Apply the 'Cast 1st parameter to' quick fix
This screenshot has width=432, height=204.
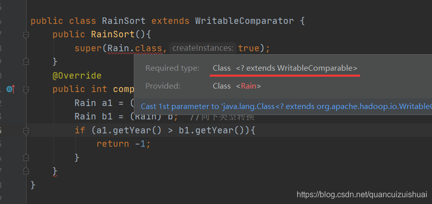(x=286, y=106)
